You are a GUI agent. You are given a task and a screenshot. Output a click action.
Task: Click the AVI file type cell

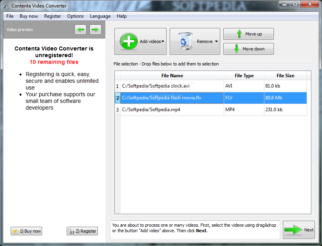click(x=244, y=86)
